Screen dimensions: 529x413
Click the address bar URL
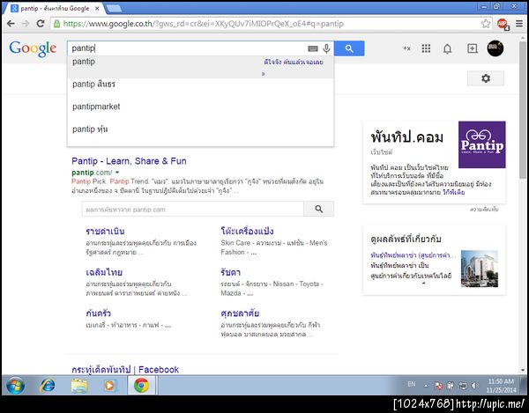click(203, 24)
